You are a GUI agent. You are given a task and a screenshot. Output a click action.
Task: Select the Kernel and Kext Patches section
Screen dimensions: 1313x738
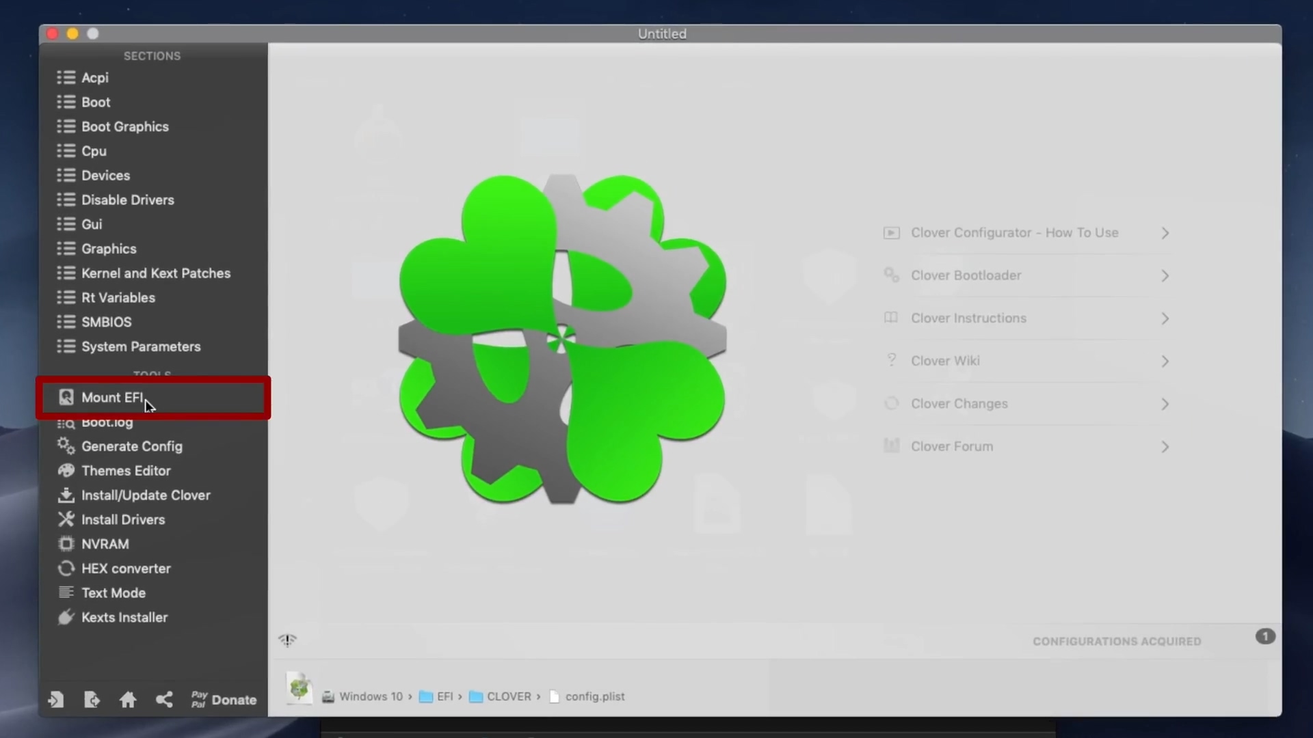pyautogui.click(x=156, y=273)
